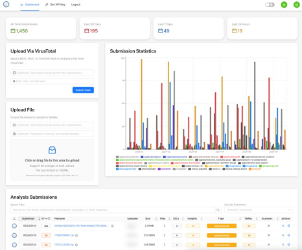Screen dimensions: 302x250
Task: Click the magnifier search button beside Search Filter
Action: (218, 210)
